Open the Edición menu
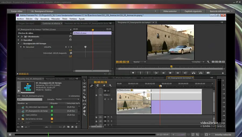This screenshot has height=137, width=242. pos(29,19)
